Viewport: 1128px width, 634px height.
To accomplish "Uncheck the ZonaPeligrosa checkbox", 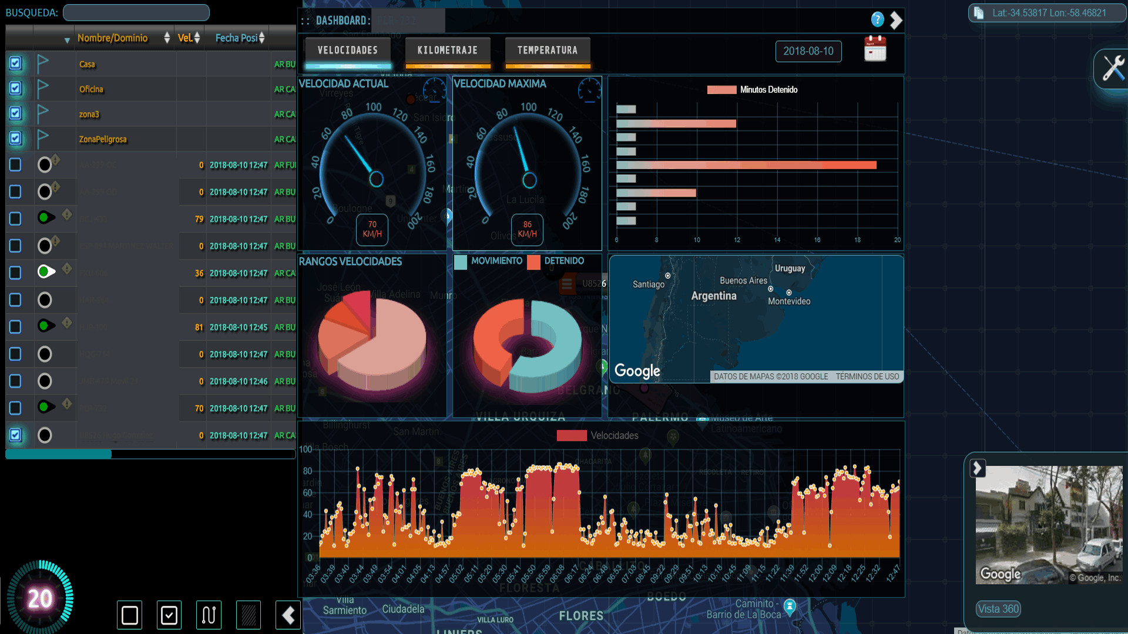I will click(16, 139).
